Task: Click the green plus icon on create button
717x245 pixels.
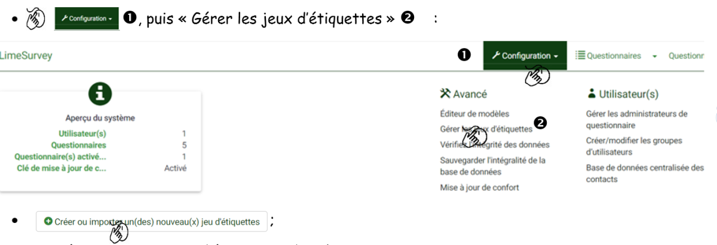Action: point(48,222)
